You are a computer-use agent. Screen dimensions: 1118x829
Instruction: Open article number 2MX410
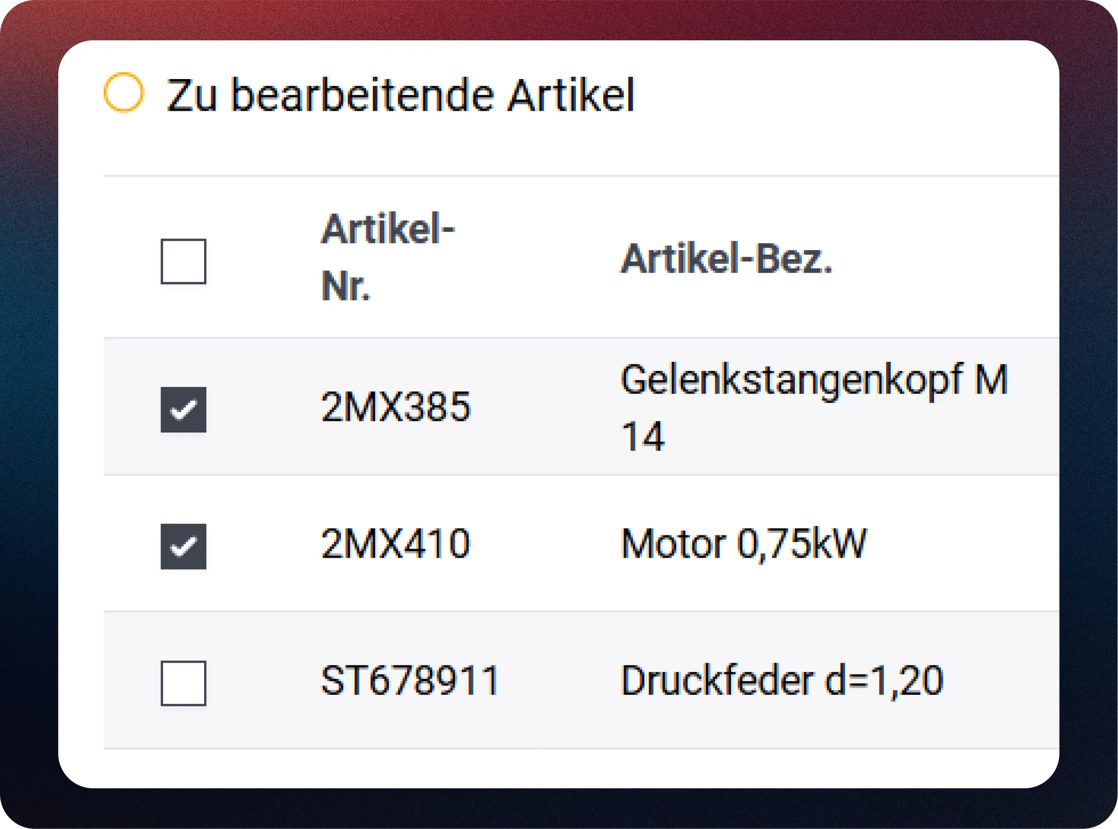395,544
